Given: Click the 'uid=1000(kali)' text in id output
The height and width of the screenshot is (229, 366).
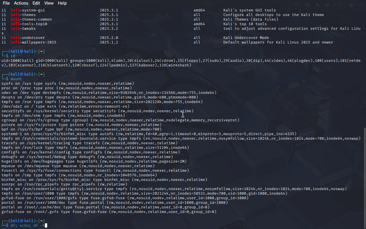Looking at the screenshot, I should coord(17,61).
